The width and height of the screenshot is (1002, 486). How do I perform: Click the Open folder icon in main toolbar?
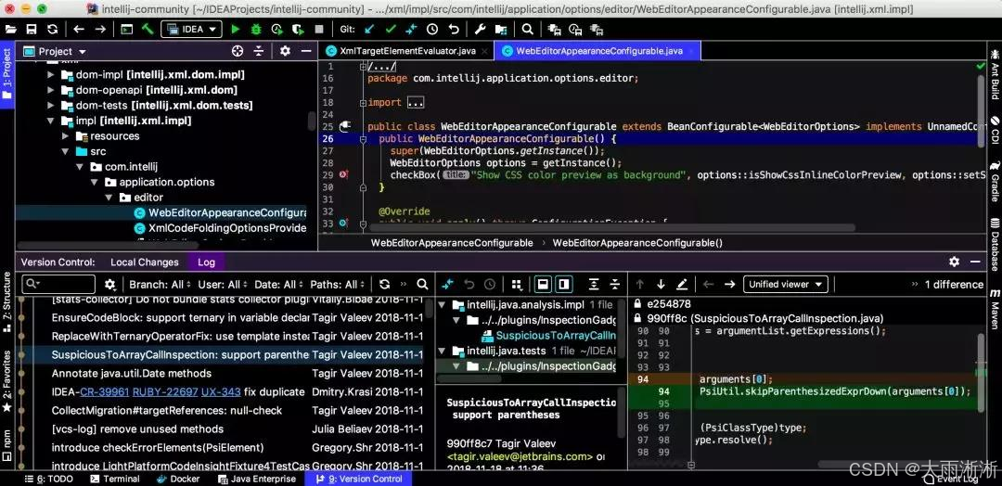pos(11,30)
